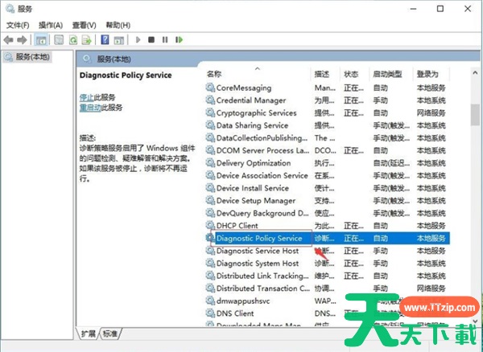Viewport: 483px width, 352px height.
Task: Select the DevQuery Background Discovery row
Action: tap(328, 213)
